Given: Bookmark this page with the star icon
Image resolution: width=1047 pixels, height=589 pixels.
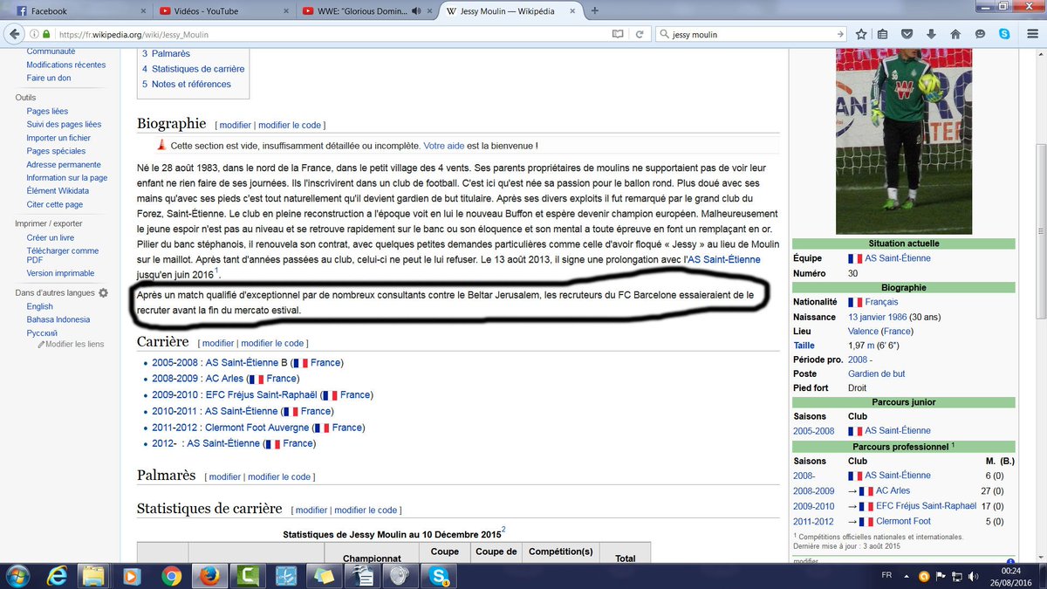Looking at the screenshot, I should tap(861, 34).
